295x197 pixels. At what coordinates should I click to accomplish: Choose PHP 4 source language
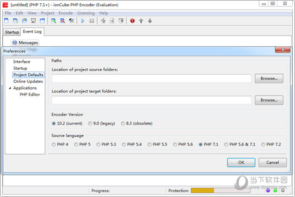tap(60, 144)
